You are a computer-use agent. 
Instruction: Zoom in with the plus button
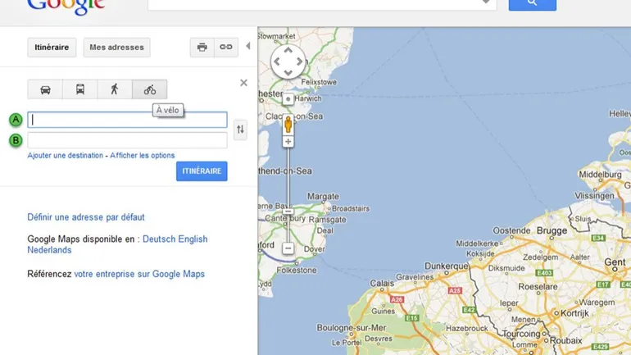point(288,142)
